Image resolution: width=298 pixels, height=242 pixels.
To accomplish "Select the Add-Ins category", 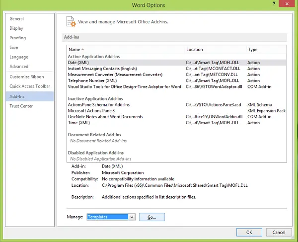I will [x=30, y=96].
